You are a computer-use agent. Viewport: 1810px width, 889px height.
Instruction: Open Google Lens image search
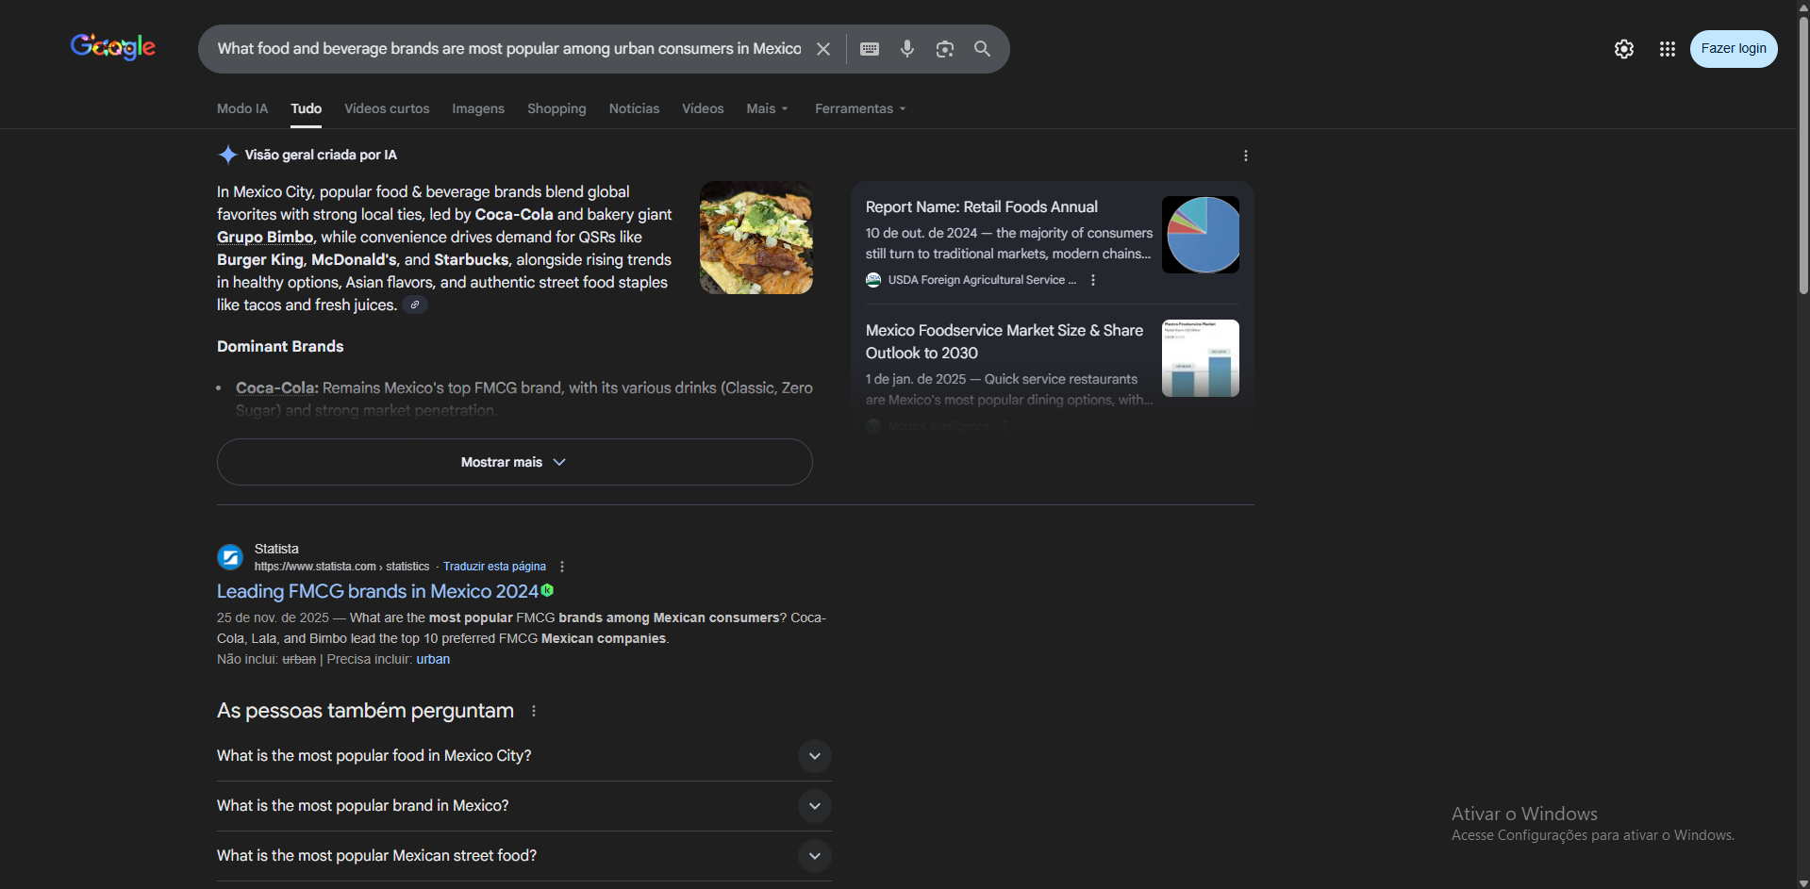click(x=944, y=49)
